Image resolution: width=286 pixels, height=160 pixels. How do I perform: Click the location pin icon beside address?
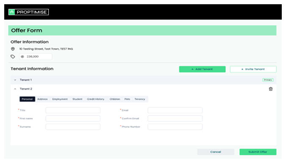13,49
